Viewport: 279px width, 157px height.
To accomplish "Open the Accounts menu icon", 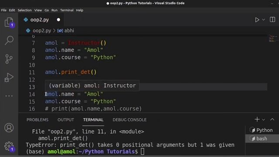I will pyautogui.click(x=9, y=128).
